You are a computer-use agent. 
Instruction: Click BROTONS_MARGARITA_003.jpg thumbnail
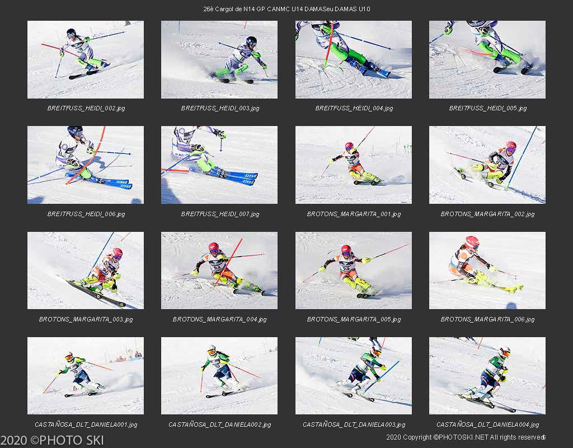[86, 270]
